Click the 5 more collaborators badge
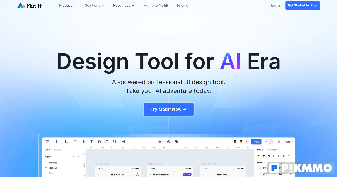The image size is (337, 177). (x=247, y=142)
